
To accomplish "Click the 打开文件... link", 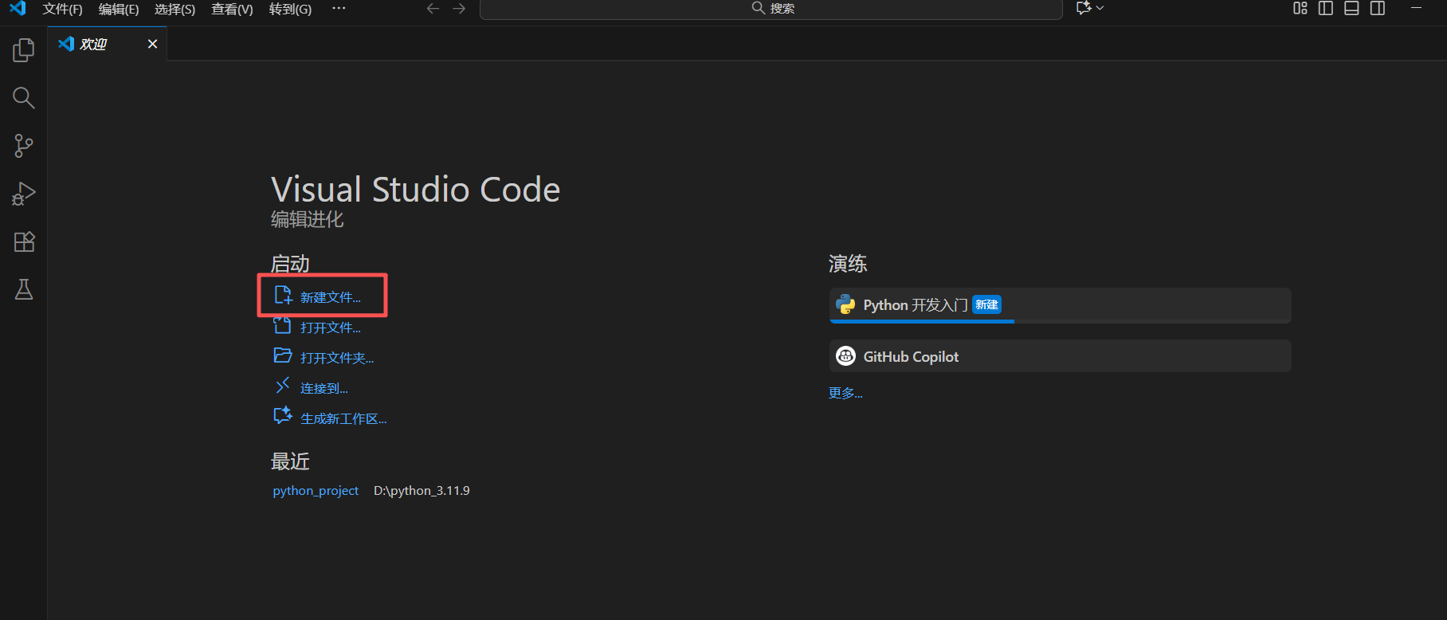I will click(x=330, y=328).
